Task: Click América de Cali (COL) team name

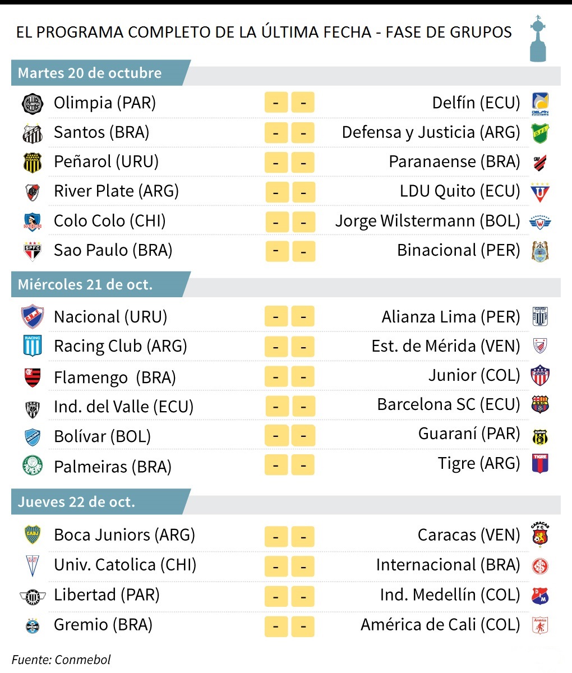Action: click(x=440, y=625)
